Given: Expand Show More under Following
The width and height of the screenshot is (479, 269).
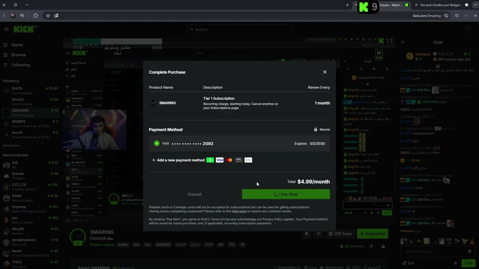Looking at the screenshot, I should 11,145.
